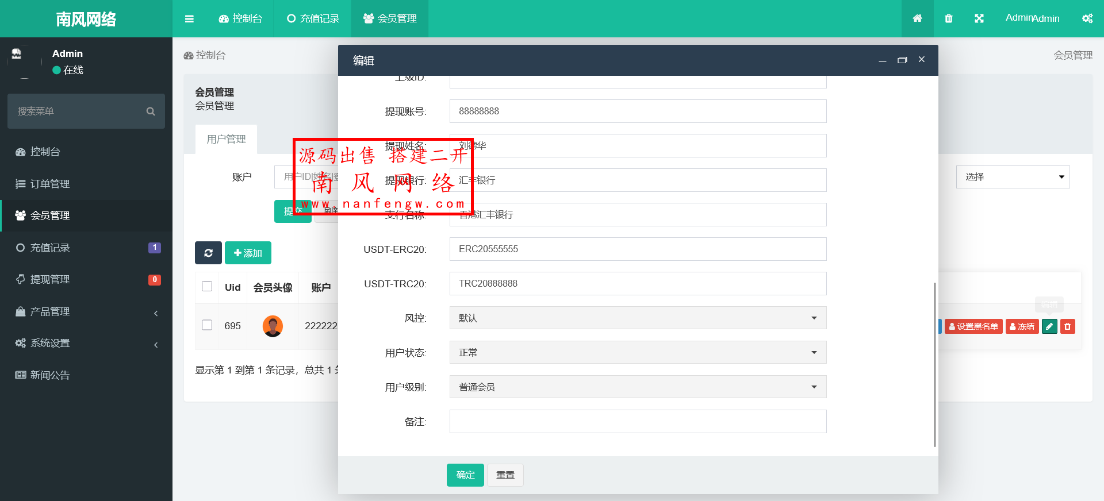Viewport: 1104px width, 501px height.
Task: Click the refresh table button
Action: click(208, 253)
